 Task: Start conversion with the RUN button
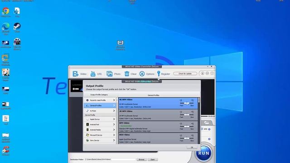pyautogui.click(x=204, y=153)
